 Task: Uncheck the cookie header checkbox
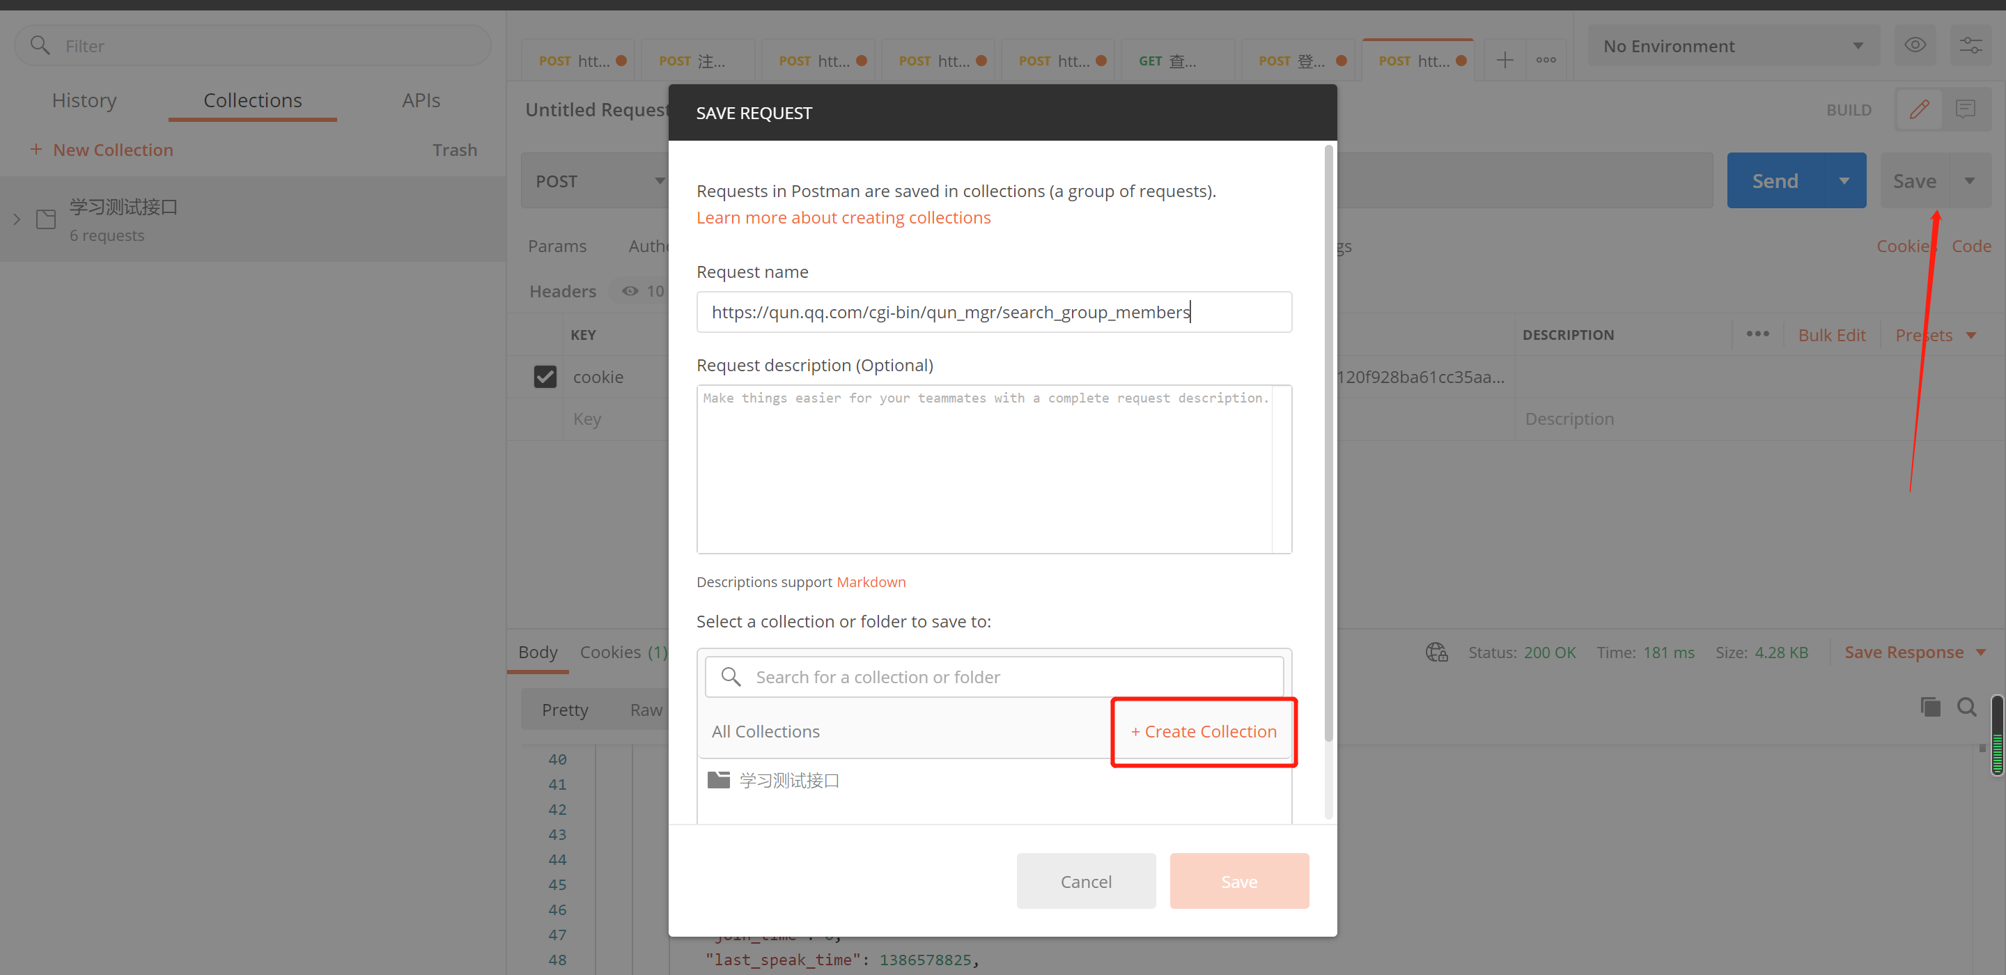(x=545, y=377)
